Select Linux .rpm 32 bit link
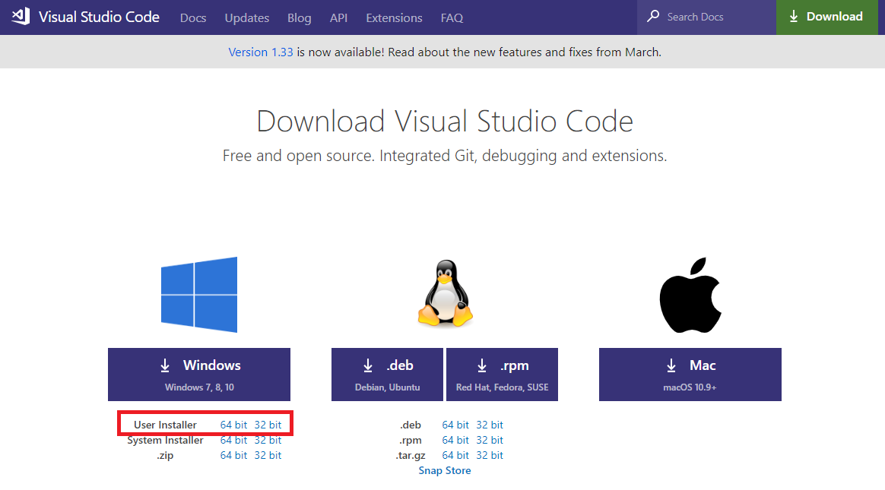The image size is (885, 490). (490, 440)
